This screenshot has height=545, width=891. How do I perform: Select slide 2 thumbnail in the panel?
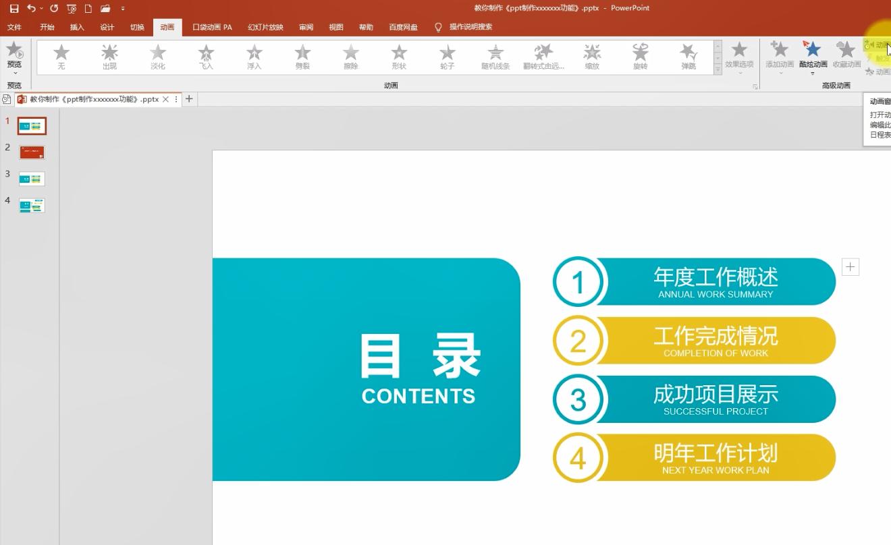pyautogui.click(x=31, y=152)
